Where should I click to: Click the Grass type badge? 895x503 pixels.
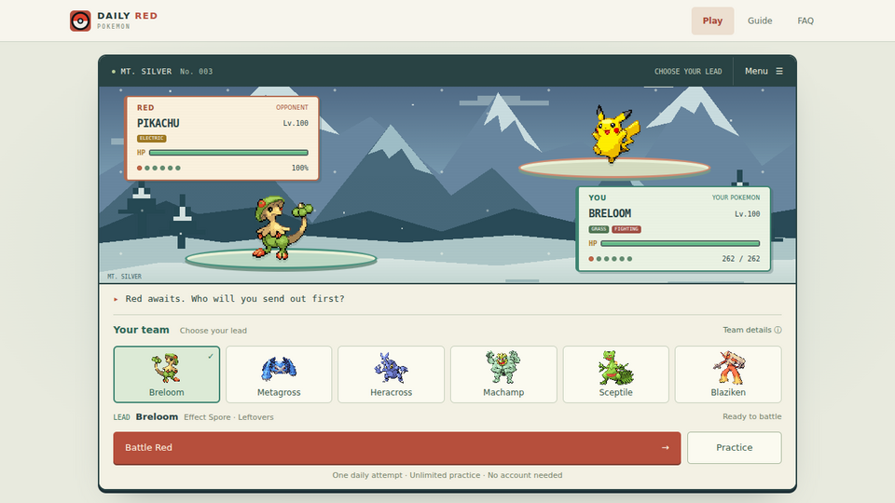599,229
